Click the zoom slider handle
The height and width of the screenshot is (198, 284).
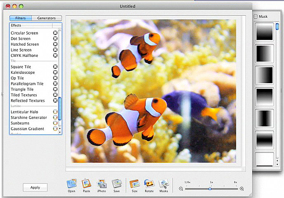coord(210,189)
